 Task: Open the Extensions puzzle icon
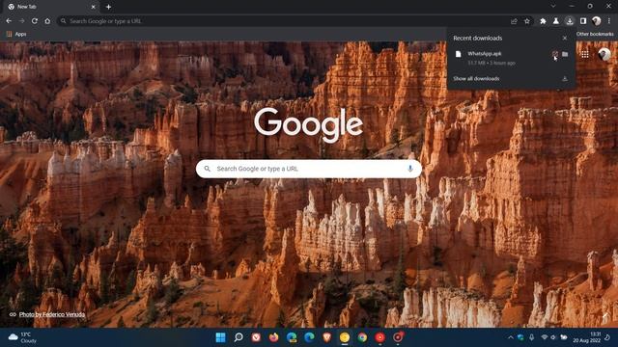pyautogui.click(x=543, y=21)
